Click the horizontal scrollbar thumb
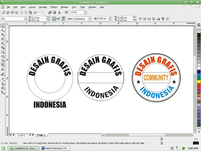The height and width of the screenshot is (151, 201). pos(147,135)
